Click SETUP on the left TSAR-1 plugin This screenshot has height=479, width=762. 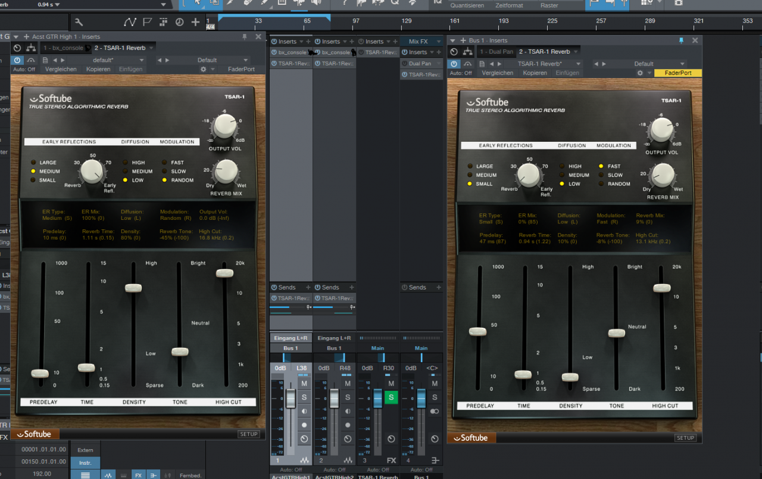tap(249, 434)
